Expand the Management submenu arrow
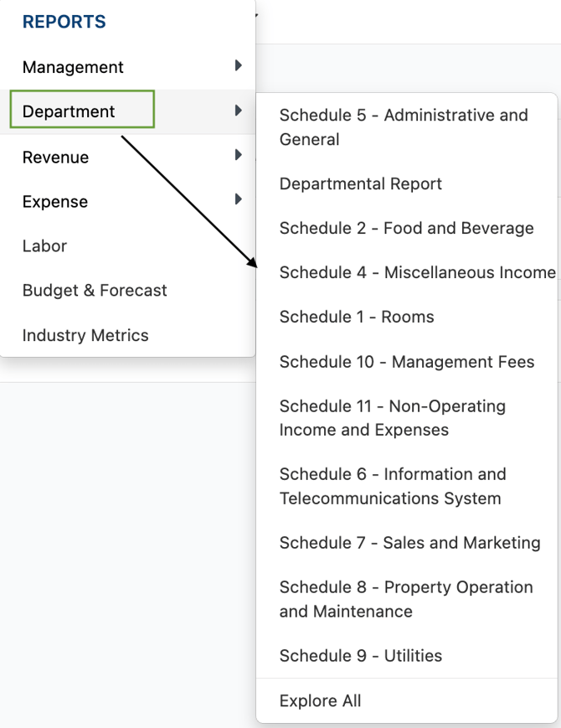 (239, 65)
